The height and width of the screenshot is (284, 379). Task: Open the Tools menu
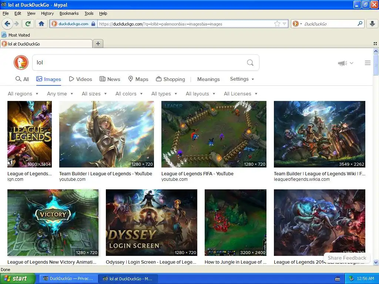point(89,13)
